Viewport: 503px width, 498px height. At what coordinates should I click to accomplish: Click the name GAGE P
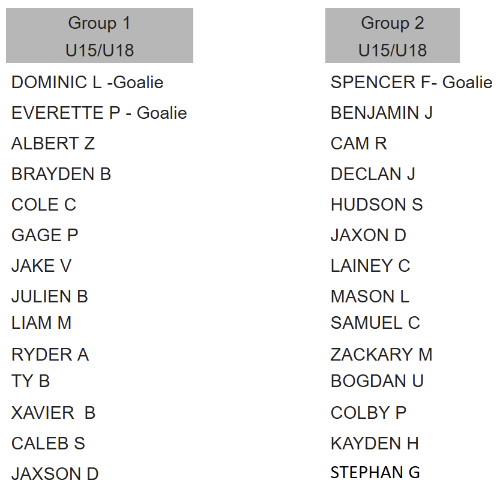[44, 235]
